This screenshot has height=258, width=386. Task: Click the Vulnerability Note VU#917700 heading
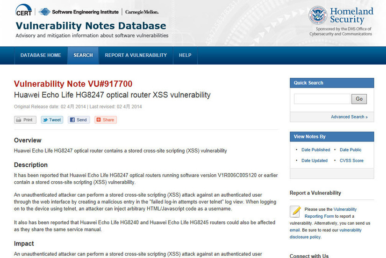73,84
